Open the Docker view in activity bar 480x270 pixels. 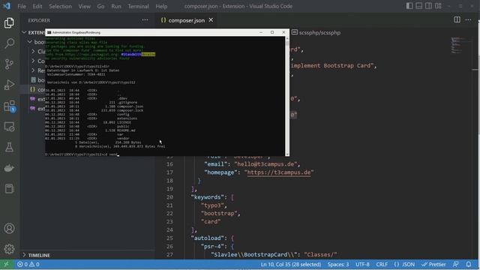9,168
